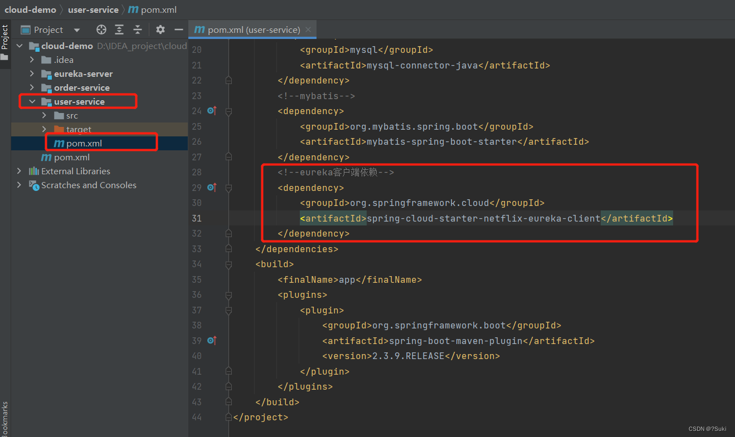Click spring-boot-maven-plugin artifactId text
735x437 pixels.
pos(456,341)
